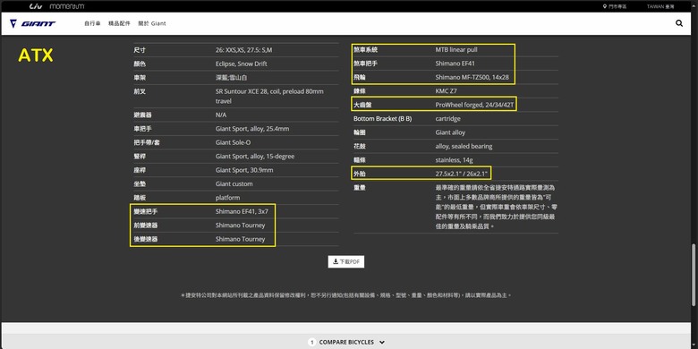This screenshot has height=349, width=698.
Task: Click the store locator pin icon
Action: (x=605, y=6)
